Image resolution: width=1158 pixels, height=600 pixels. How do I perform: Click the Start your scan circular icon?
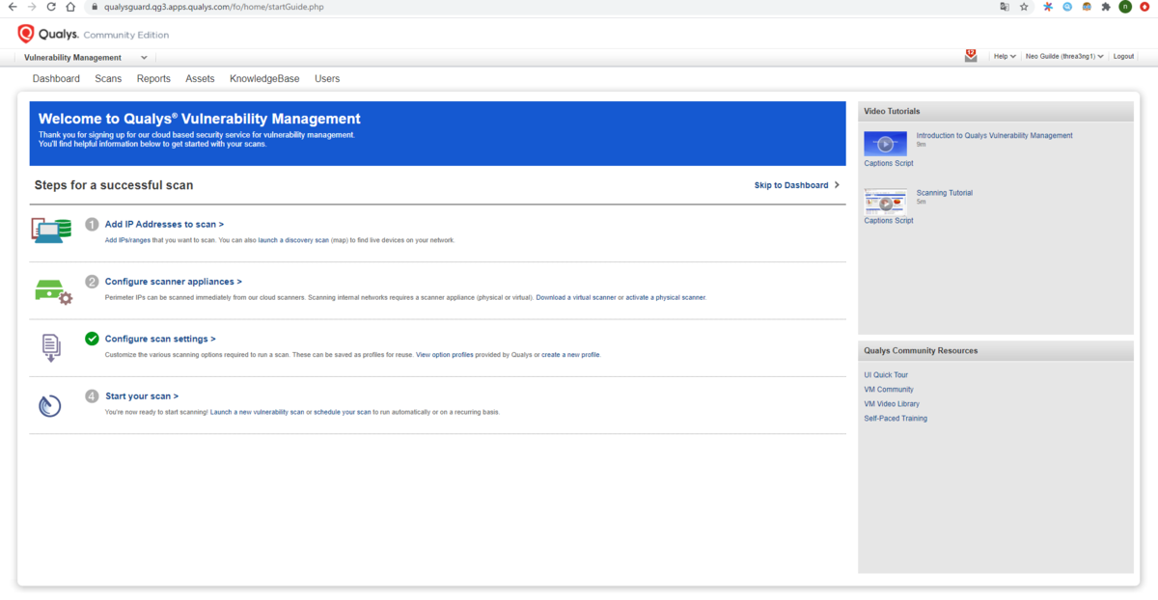point(49,405)
